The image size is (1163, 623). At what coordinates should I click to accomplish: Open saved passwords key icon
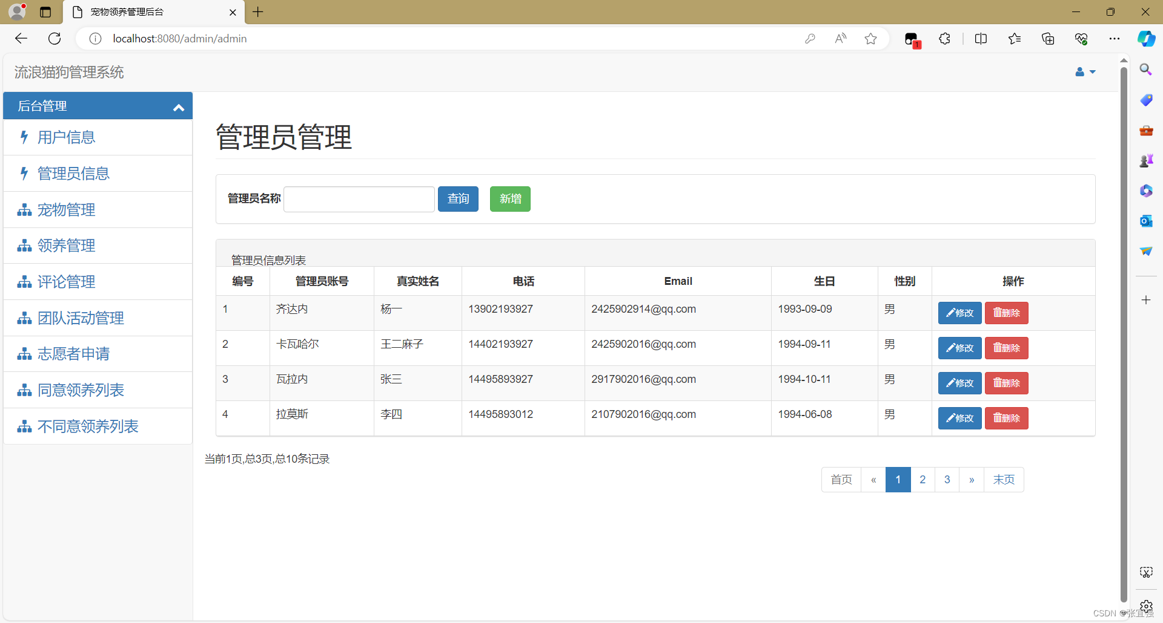point(810,39)
